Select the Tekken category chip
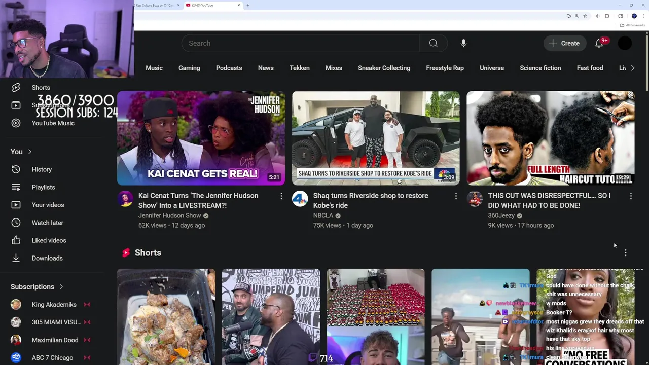 point(300,68)
